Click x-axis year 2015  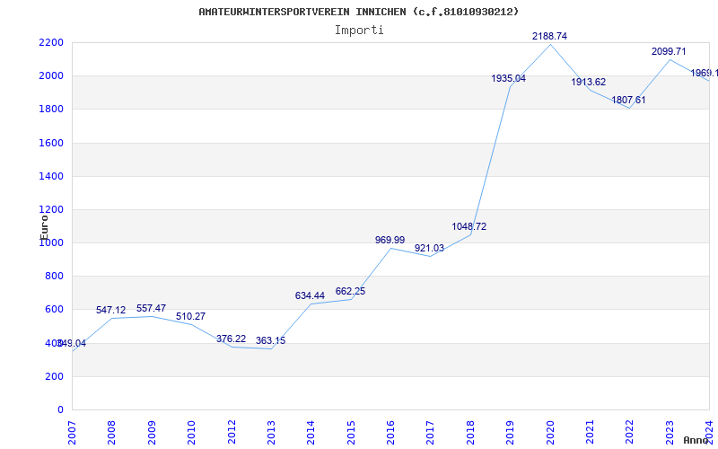click(x=351, y=432)
